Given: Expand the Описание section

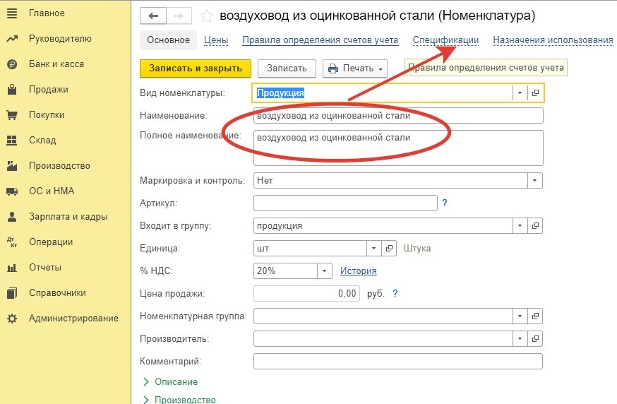Looking at the screenshot, I should [171, 382].
